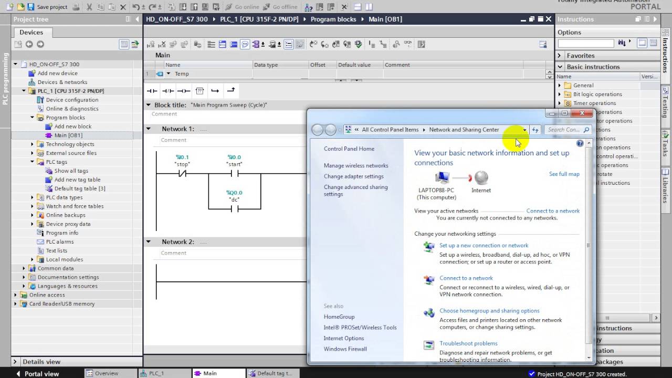Click the forward arrow in Project tree toolbar

[x=40, y=45]
